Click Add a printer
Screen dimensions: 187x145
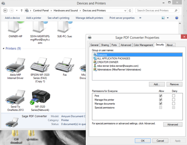pyautogui.click(x=34, y=18)
